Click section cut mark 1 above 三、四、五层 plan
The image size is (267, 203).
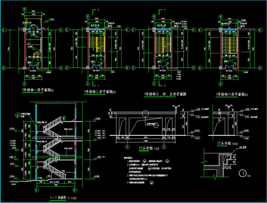click(162, 12)
